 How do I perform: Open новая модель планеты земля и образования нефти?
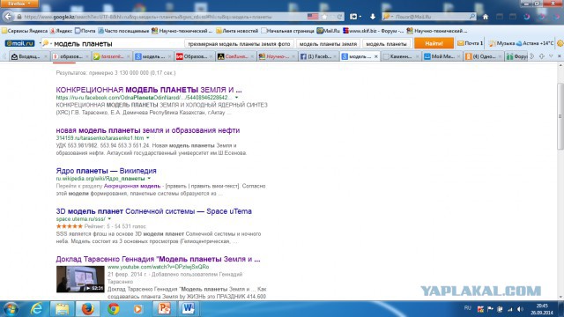[147, 130]
